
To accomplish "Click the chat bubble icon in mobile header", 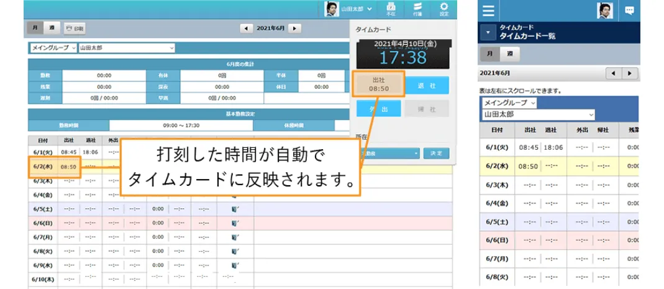I will pos(629,11).
